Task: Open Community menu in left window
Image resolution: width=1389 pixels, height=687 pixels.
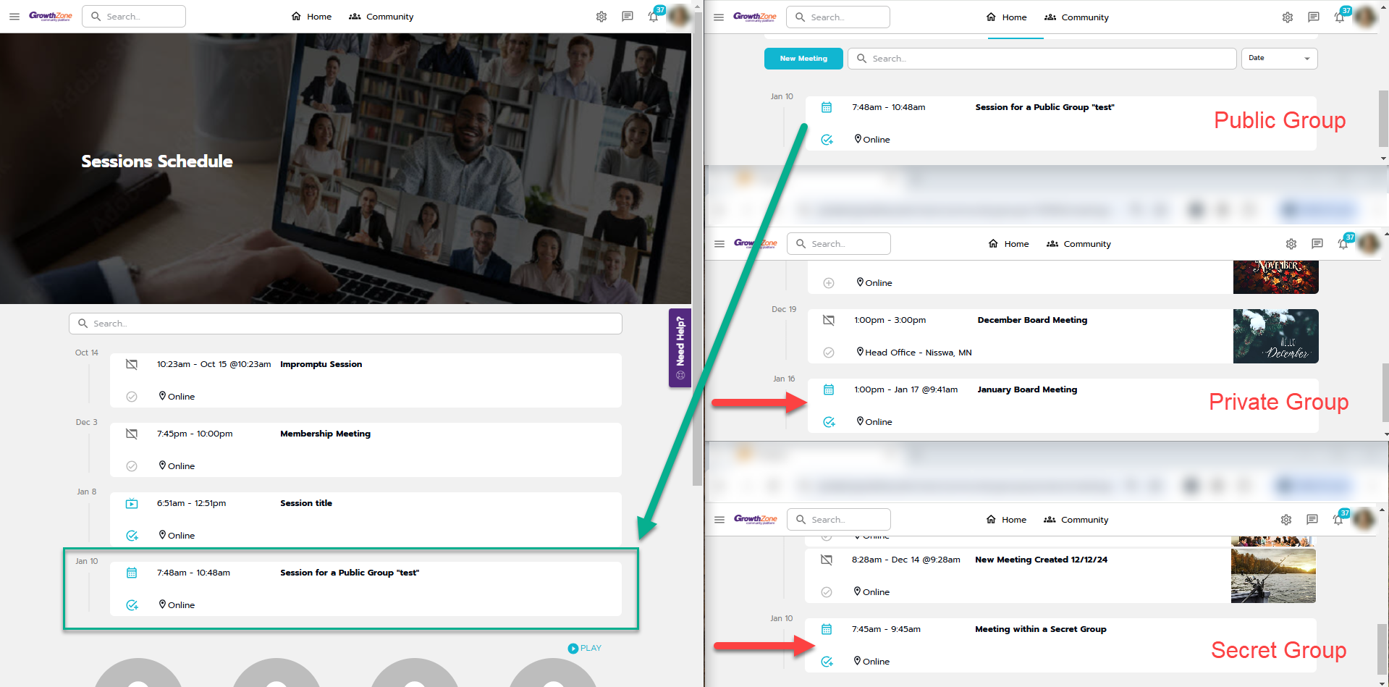Action: [381, 17]
